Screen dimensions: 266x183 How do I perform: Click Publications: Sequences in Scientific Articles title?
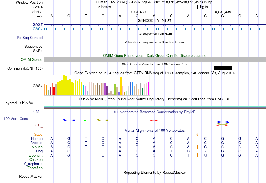[155, 42]
